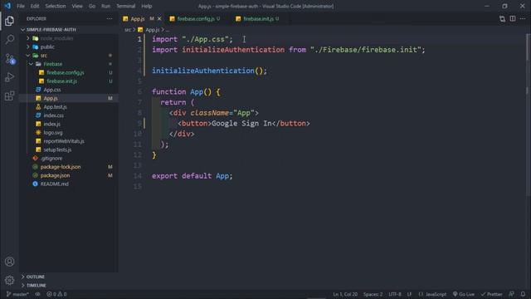
Task: Click the Prettier status bar item
Action: coord(492,294)
